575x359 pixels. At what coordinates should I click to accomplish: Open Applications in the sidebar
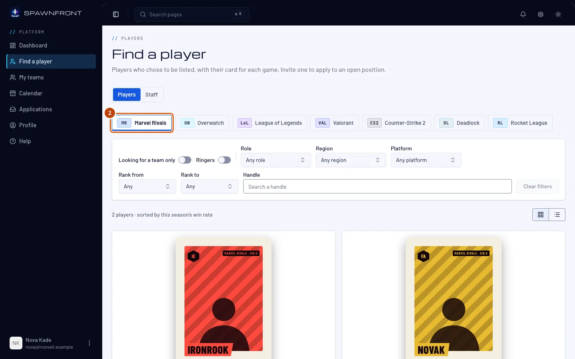coord(51,109)
